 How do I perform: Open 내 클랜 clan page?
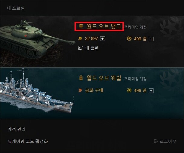click(x=92, y=48)
